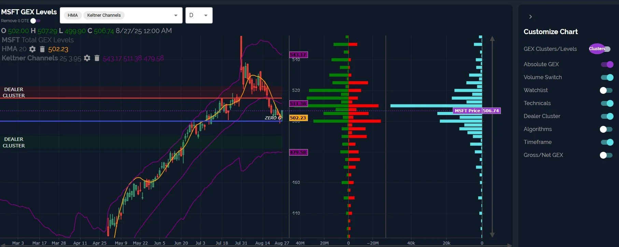This screenshot has width=619, height=247.
Task: Click the 502.23 HMA price label
Action: [298, 118]
